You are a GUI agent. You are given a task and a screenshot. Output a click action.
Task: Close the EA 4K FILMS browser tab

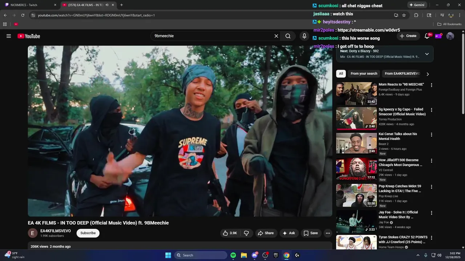pyautogui.click(x=113, y=5)
